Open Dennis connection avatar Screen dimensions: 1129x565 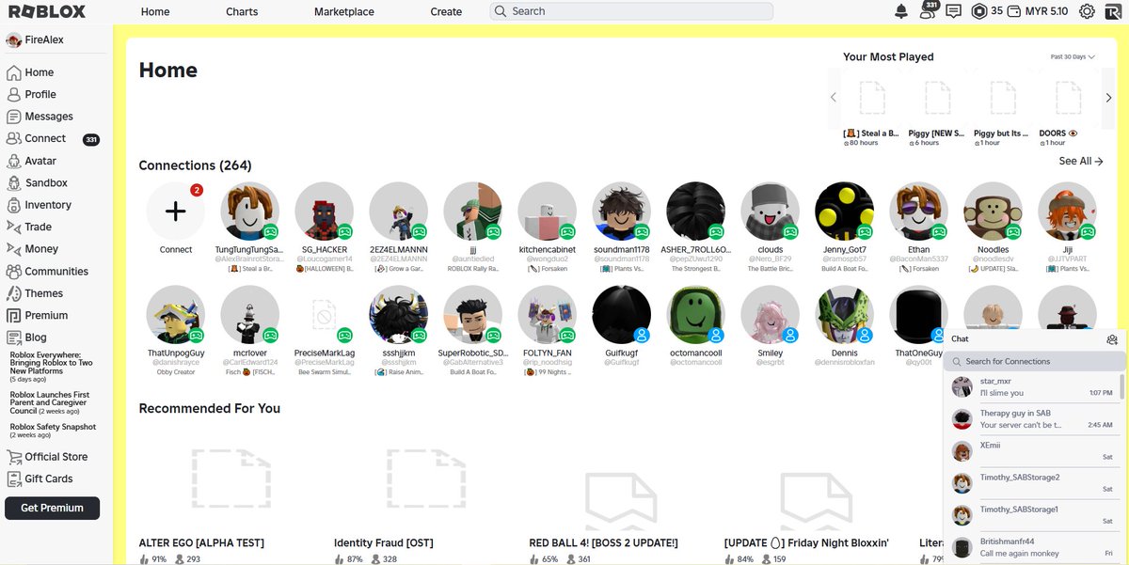[845, 315]
